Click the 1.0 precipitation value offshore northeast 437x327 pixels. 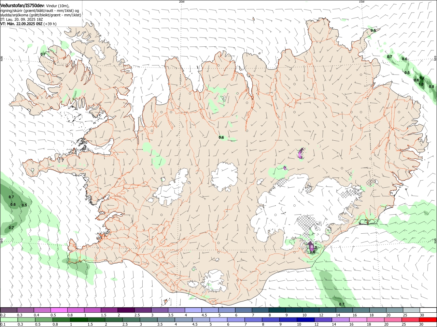[421, 84]
